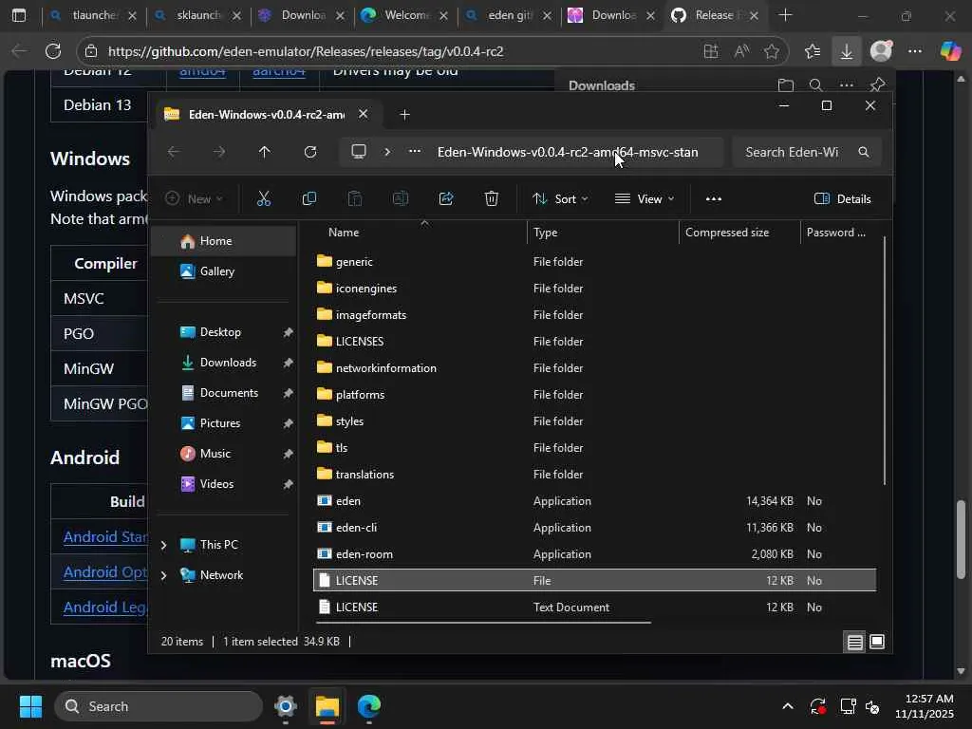Sort by the Type column header
This screenshot has width=972, height=729.
click(603, 233)
